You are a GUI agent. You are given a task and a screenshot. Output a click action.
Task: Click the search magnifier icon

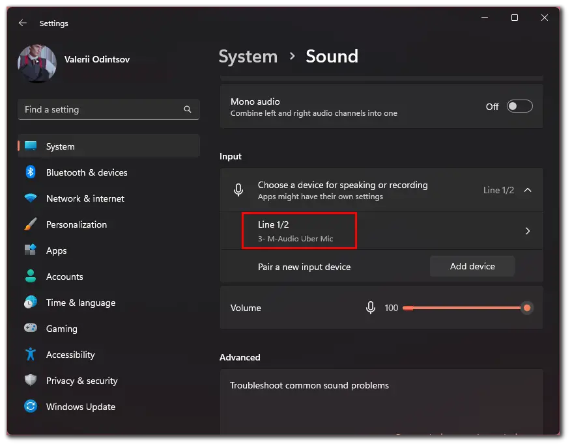188,109
